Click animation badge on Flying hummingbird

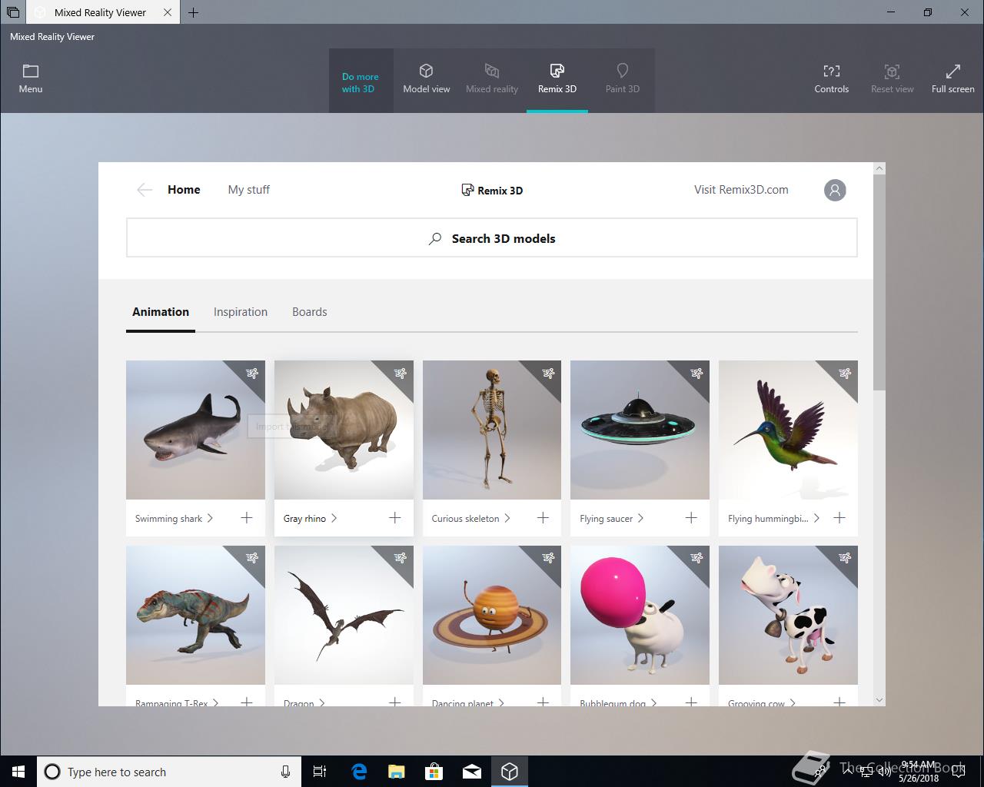[x=845, y=374]
